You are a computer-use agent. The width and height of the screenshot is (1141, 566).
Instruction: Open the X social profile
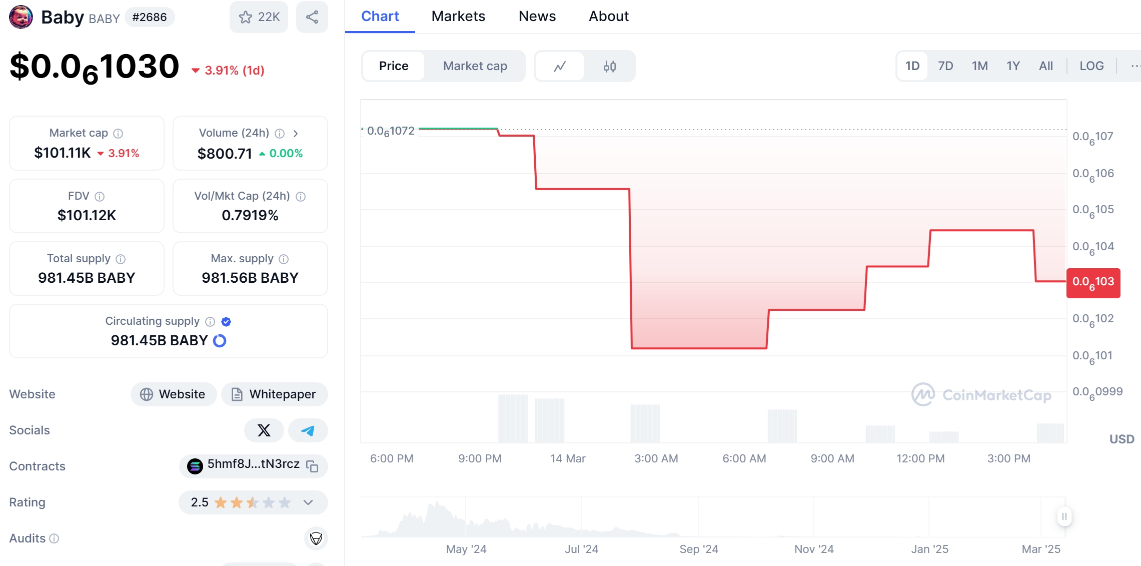(x=264, y=430)
